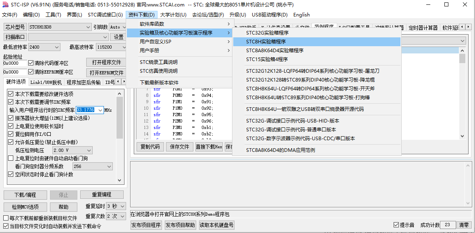The width and height of the screenshot is (475, 233).
Task: Open the IRC frequency 33.1776 combo box
Action: point(101,110)
